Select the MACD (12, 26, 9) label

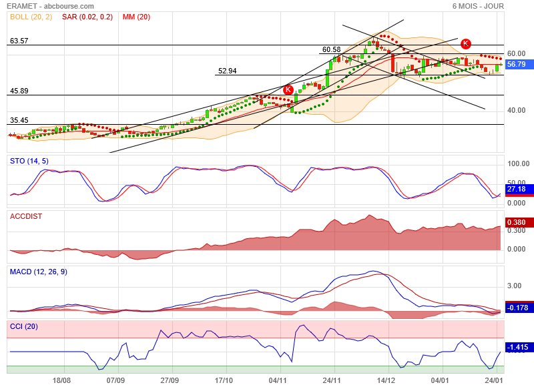39,272
